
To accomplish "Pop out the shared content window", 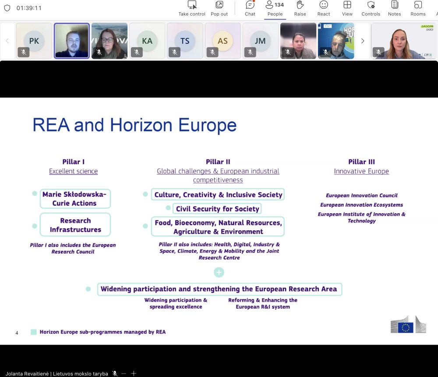I will tap(219, 5).
